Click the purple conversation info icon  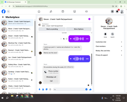tap(89, 19)
